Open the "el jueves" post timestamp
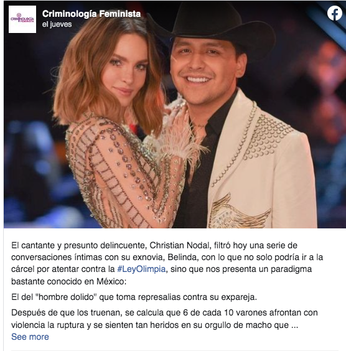 pyautogui.click(x=57, y=24)
